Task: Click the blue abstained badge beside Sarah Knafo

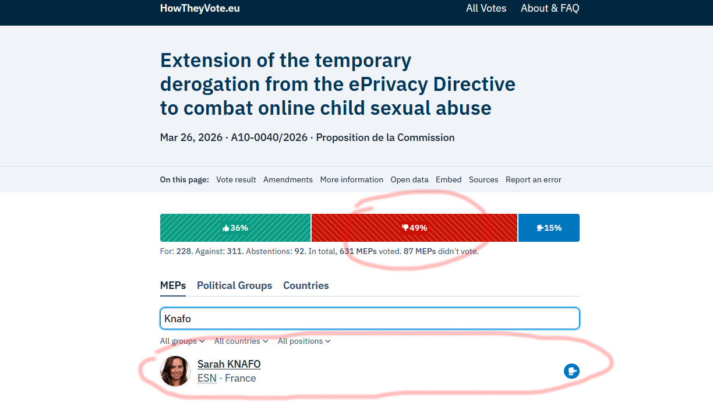Action: click(x=571, y=371)
